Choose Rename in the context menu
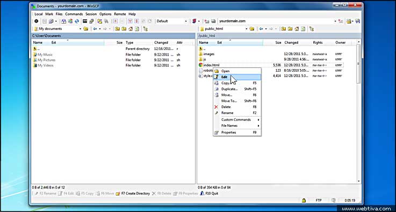The width and height of the screenshot is (396, 212). [x=237, y=113]
